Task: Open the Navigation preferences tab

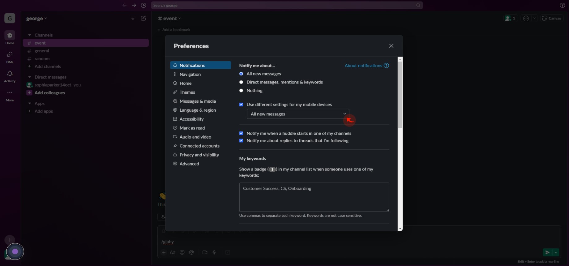Action: click(x=200, y=74)
